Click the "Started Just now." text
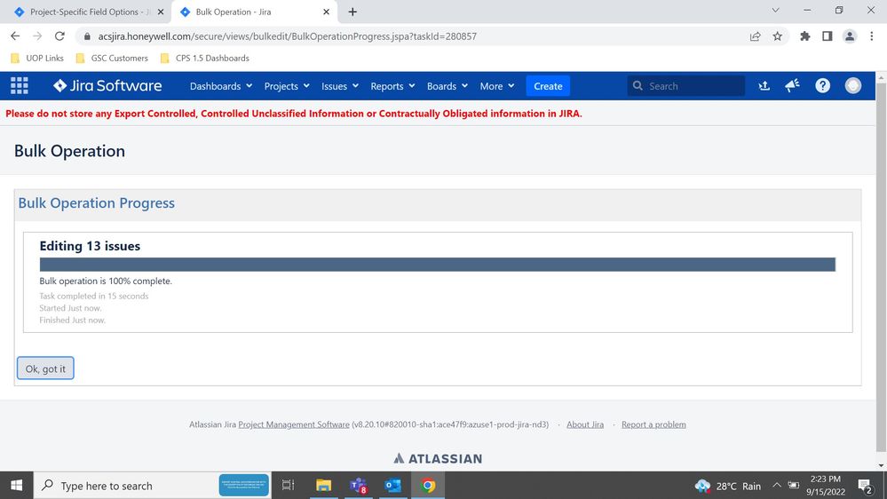This screenshot has height=499, width=887. [71, 308]
